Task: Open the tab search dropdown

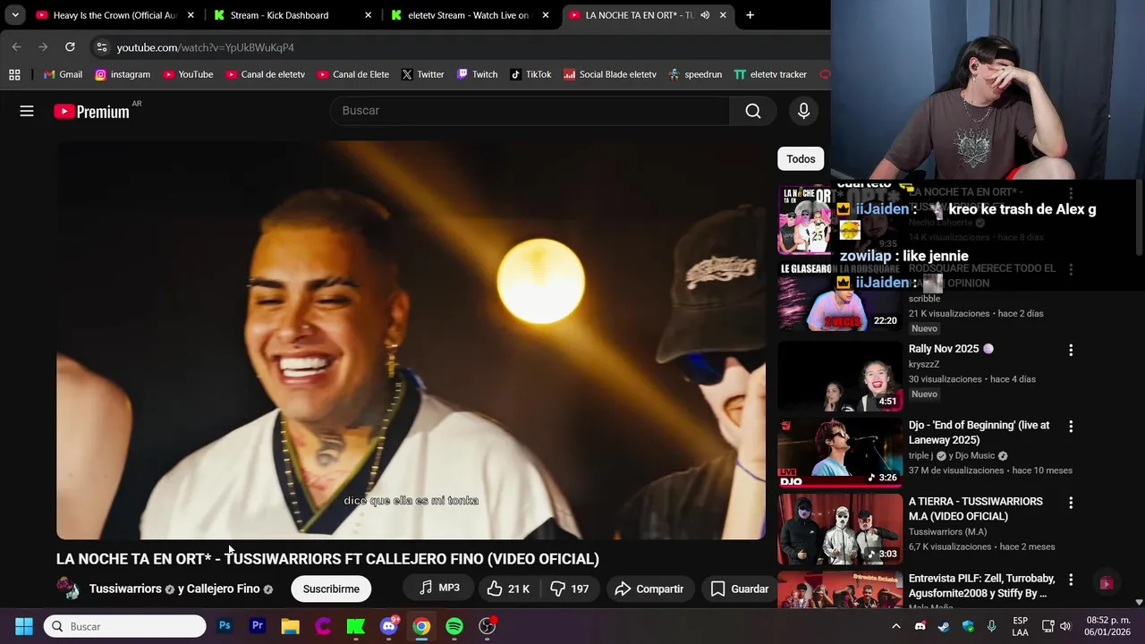Action: tap(15, 15)
